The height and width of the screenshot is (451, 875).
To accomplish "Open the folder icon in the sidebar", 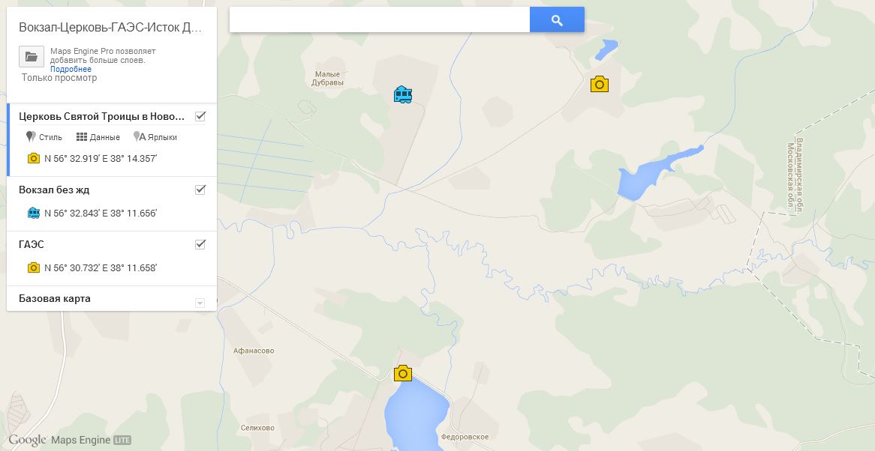I will tap(32, 57).
